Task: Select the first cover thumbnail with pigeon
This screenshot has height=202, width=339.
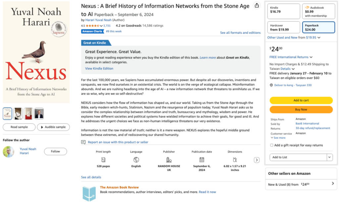Action: 7,114
